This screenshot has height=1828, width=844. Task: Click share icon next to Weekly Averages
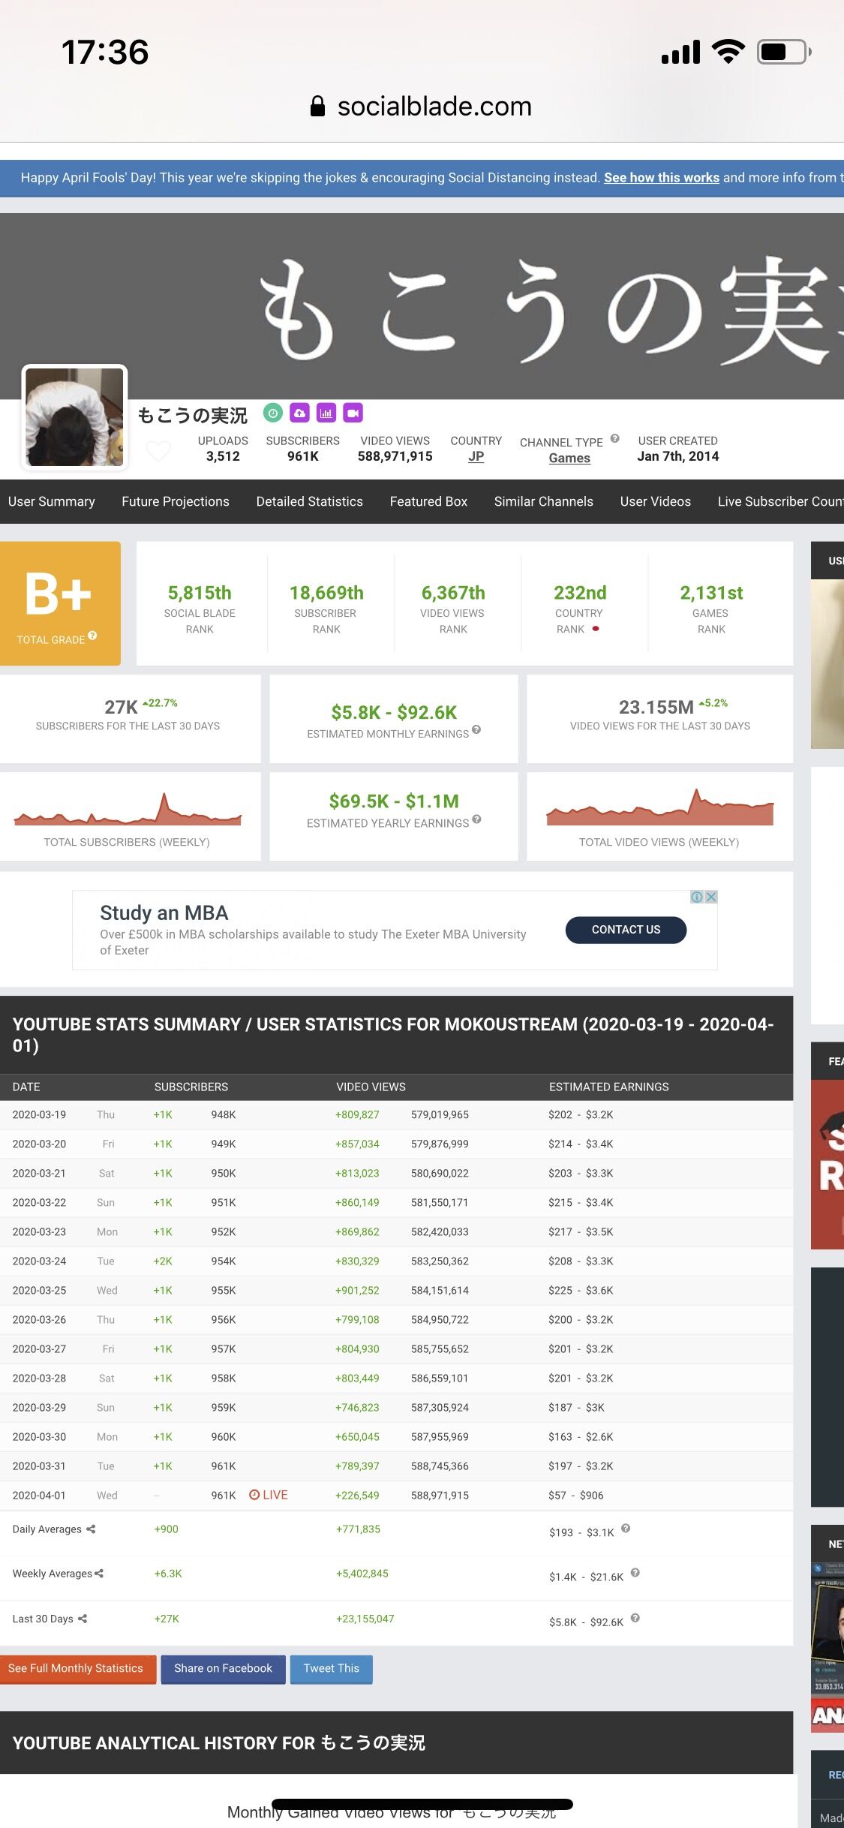(x=99, y=1574)
